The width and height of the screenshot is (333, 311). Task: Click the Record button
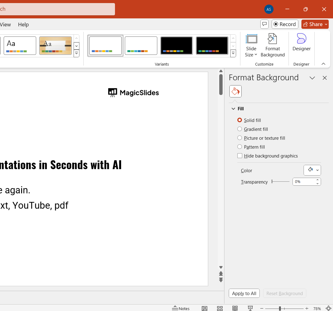click(285, 24)
